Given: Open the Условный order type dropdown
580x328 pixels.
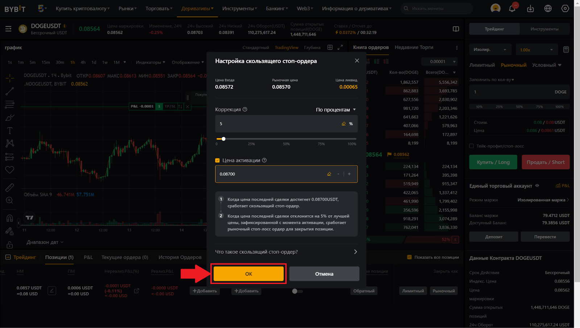Looking at the screenshot, I should point(547,65).
